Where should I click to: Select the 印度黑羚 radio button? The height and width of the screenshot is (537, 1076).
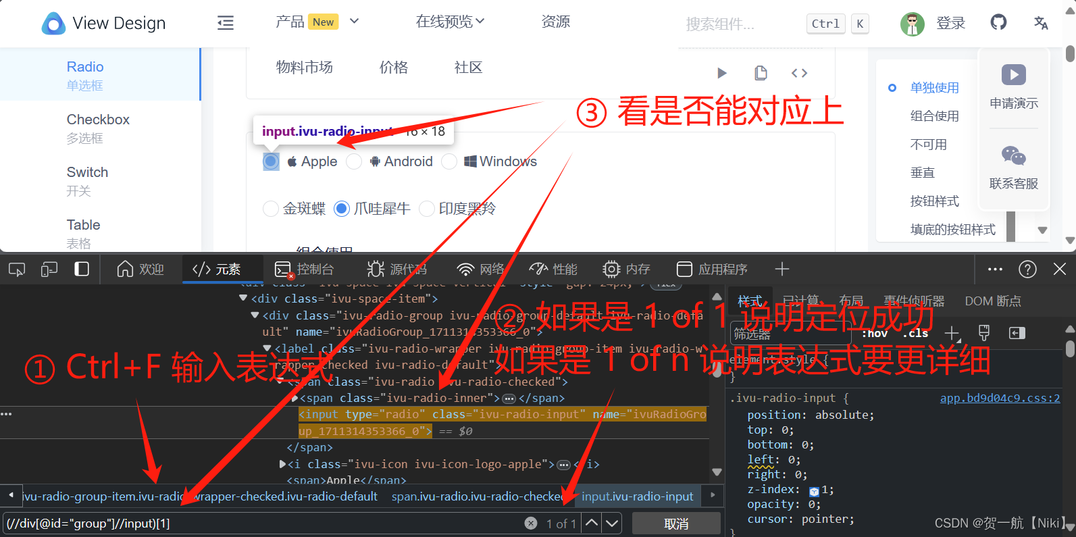click(x=427, y=209)
